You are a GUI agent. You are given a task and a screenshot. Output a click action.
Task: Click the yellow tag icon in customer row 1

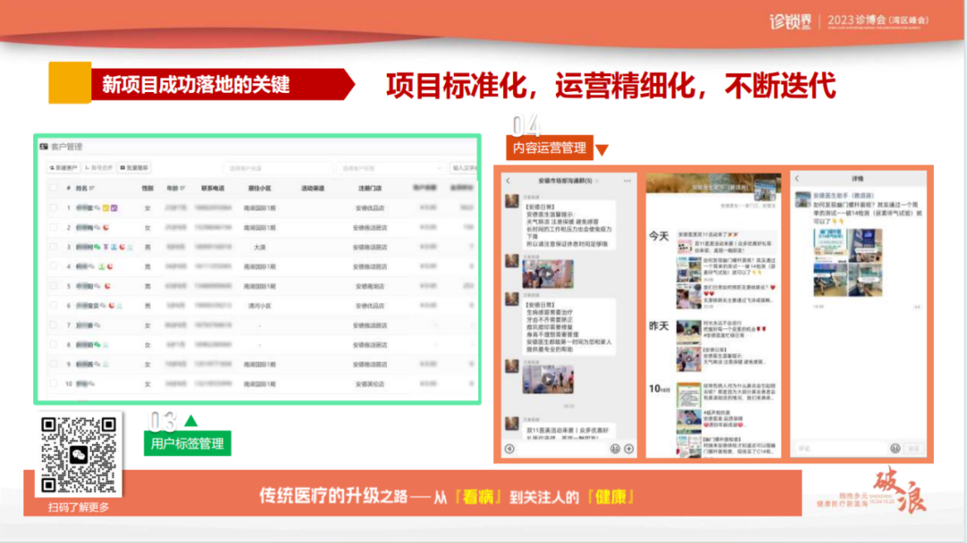coord(106,208)
